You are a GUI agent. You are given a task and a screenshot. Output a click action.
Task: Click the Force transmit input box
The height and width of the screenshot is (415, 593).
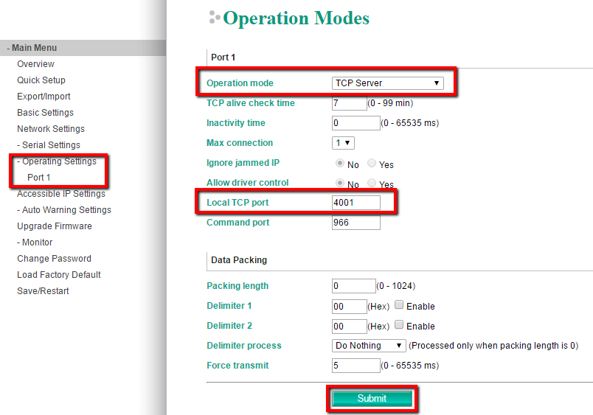click(356, 366)
